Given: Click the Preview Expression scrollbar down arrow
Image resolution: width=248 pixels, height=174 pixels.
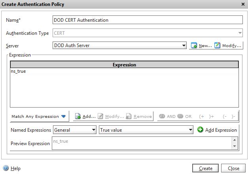Looking at the screenshot, I should [x=235, y=146].
